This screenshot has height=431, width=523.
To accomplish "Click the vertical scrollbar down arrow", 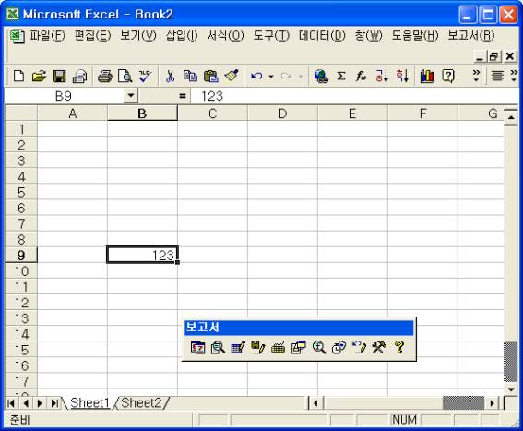I will point(511,389).
